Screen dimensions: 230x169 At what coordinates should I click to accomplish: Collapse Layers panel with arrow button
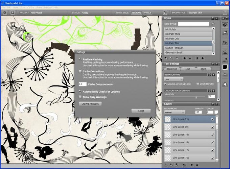pyautogui.click(x=216, y=104)
